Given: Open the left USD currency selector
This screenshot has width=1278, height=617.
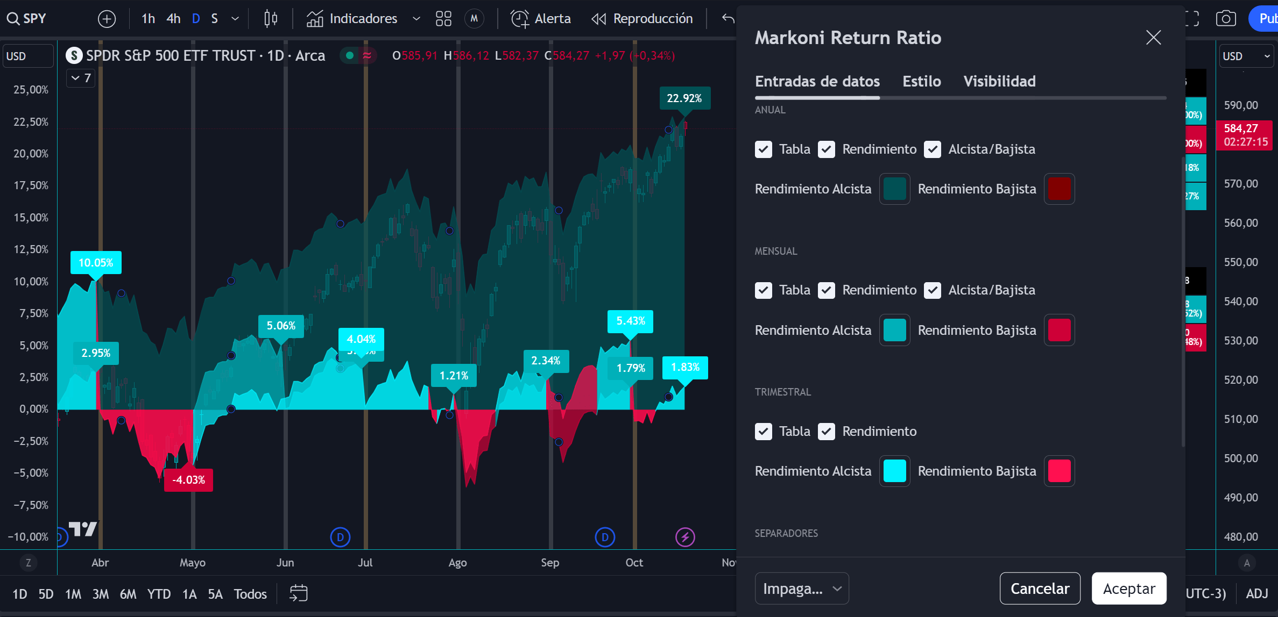Looking at the screenshot, I should pos(28,56).
